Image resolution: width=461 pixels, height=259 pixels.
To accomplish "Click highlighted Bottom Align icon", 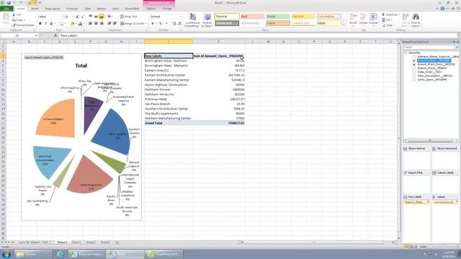I will [x=102, y=17].
